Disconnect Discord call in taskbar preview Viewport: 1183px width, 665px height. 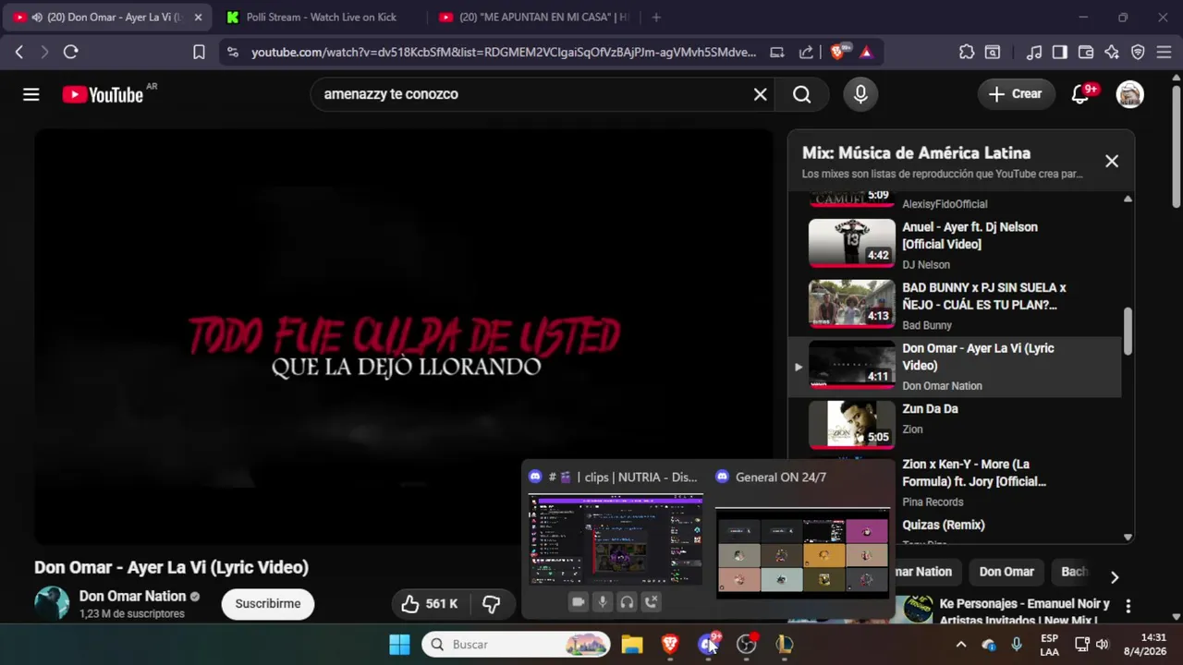652,602
